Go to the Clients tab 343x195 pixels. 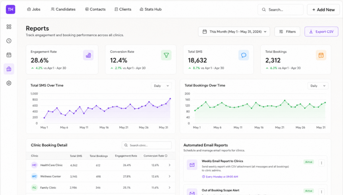(123, 9)
